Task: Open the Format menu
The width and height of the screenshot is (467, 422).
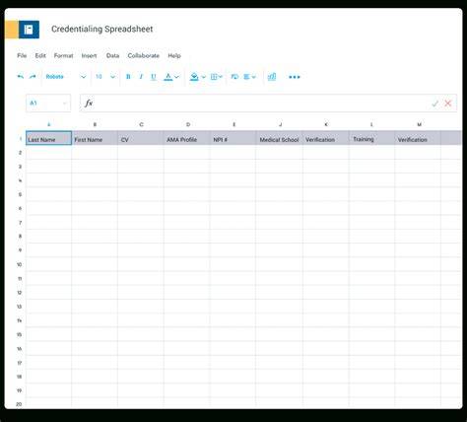Action: (x=63, y=55)
